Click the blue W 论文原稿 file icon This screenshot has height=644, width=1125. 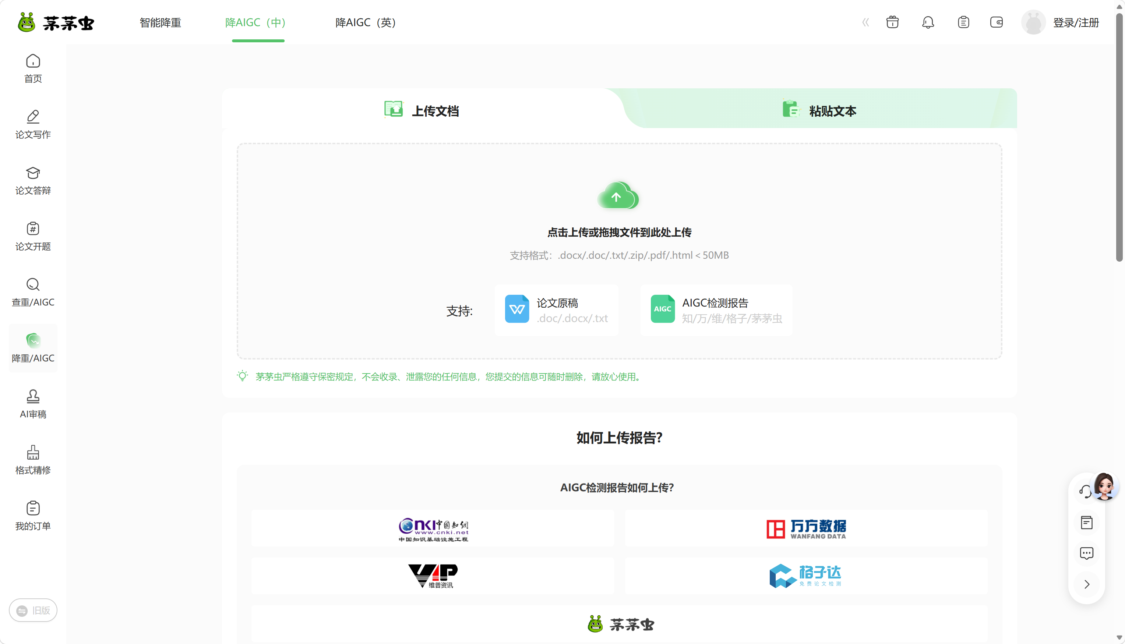(517, 309)
